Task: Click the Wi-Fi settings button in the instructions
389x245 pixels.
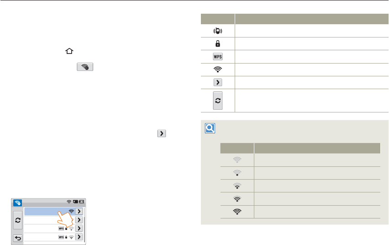Action: tap(85, 67)
